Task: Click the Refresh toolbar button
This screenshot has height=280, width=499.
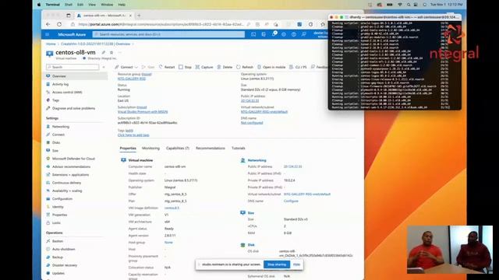Action: (245, 67)
